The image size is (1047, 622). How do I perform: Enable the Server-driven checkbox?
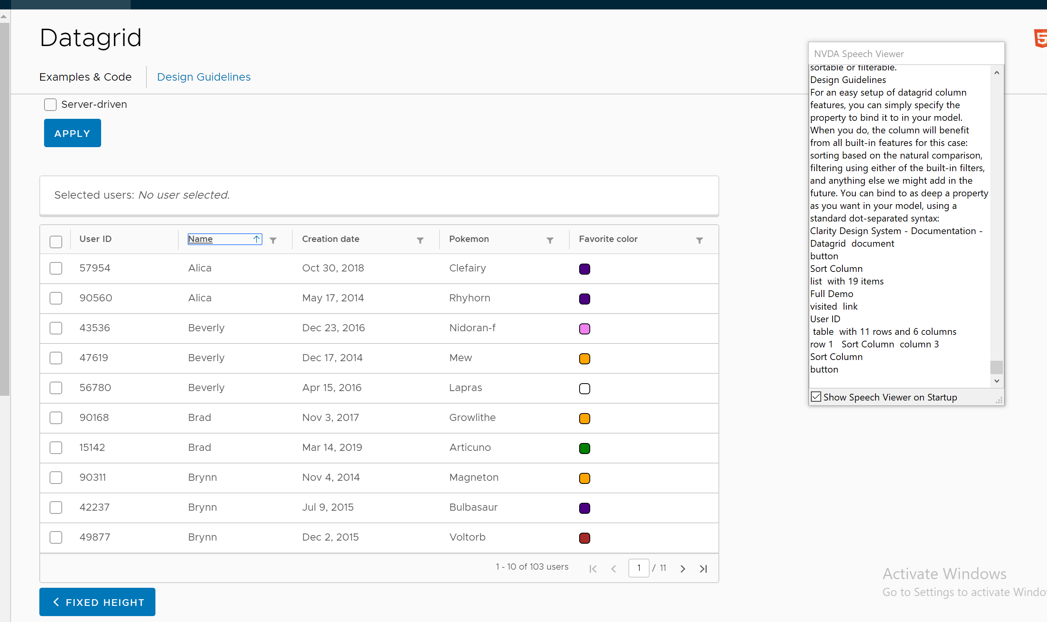(50, 104)
